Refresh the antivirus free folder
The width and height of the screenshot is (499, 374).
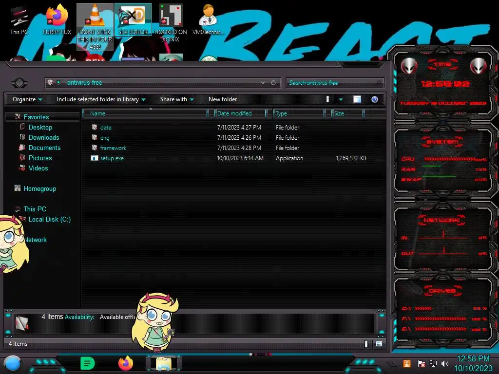pos(273,83)
